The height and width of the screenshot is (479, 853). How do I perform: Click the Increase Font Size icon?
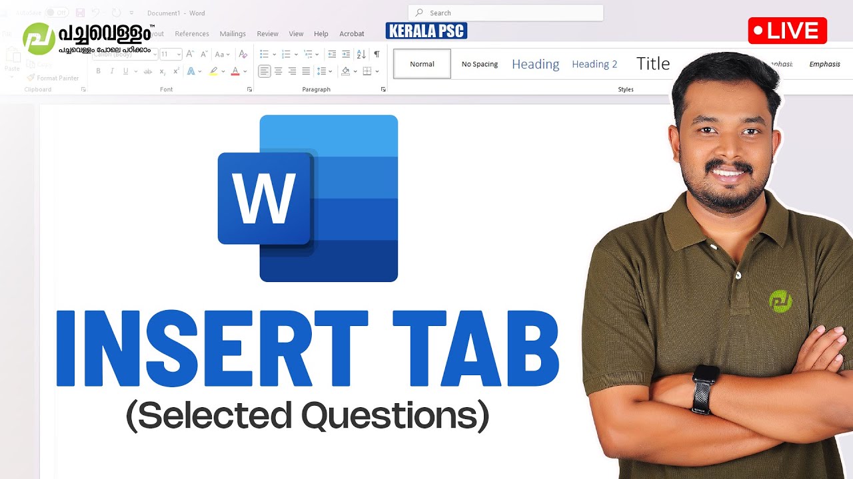190,54
